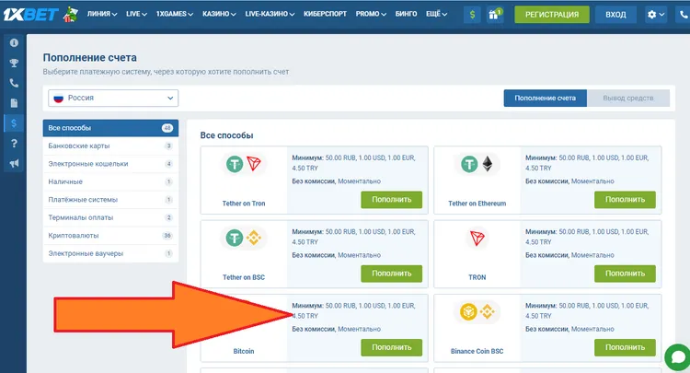Viewport: 690px width, 373px height.
Task: Click the trophy icon in the sidebar
Action: 14,64
